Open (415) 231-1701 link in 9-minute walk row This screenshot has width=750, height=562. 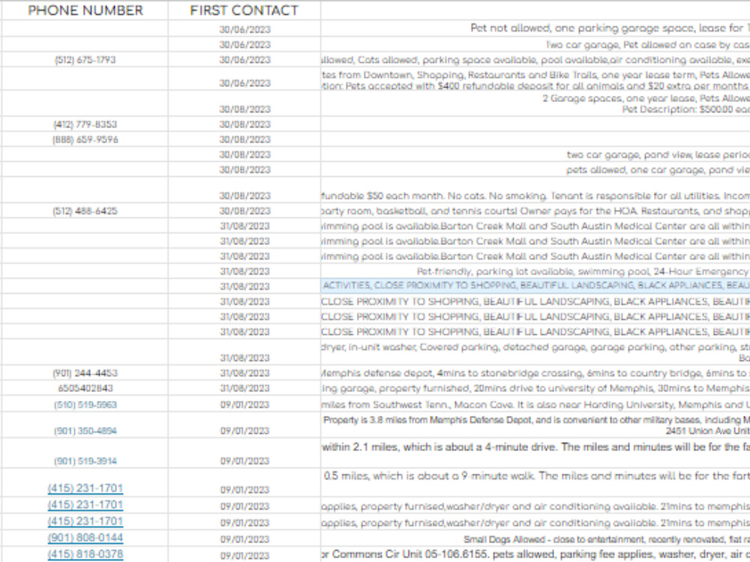tap(85, 488)
